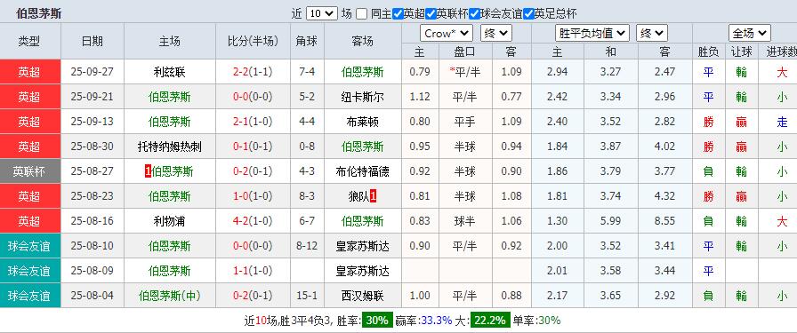Toggle the 同主 checkbox
The height and width of the screenshot is (333, 797).
click(x=361, y=13)
